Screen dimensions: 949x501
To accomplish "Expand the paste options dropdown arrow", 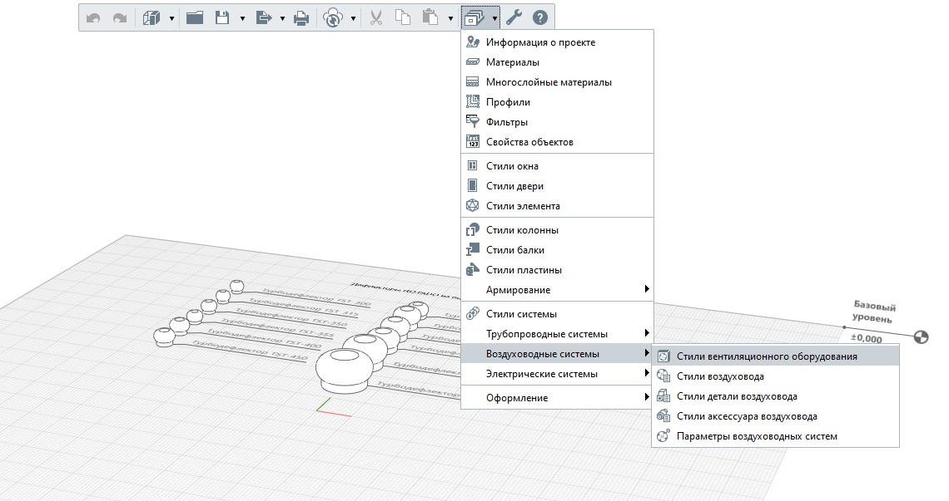I will coord(451,19).
